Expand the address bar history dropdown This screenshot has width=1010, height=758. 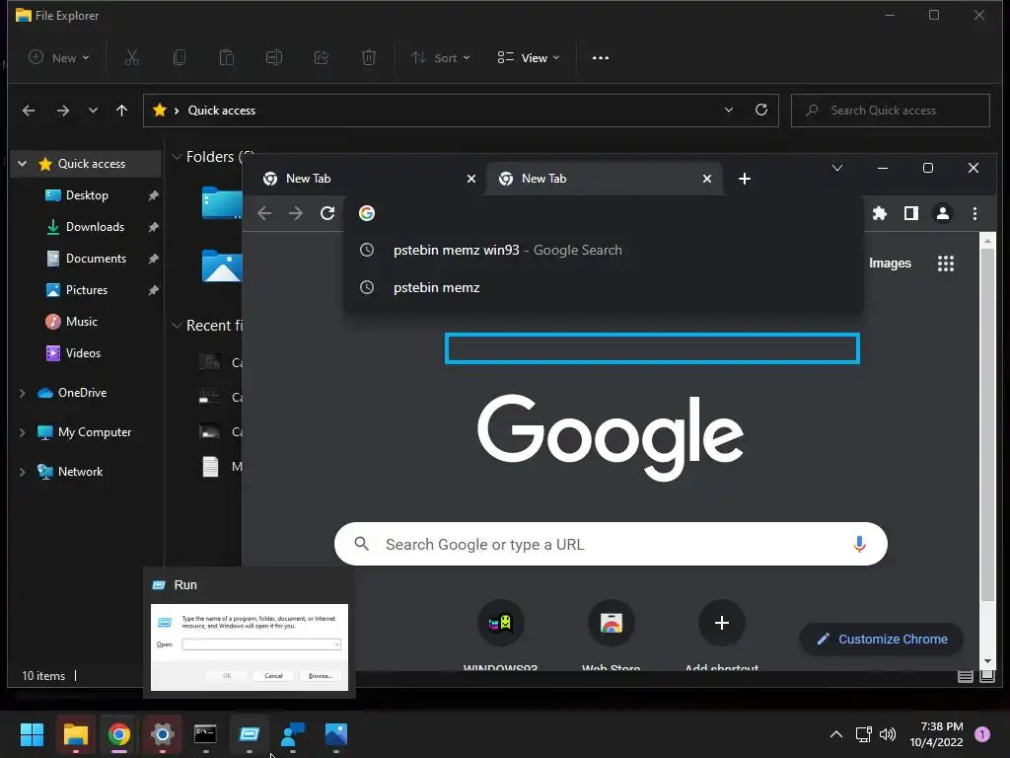point(729,110)
